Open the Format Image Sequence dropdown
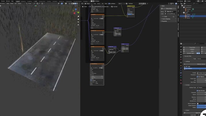 pos(201,73)
